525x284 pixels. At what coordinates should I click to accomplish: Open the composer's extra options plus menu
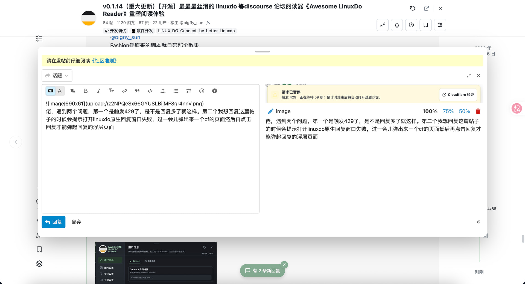(215, 91)
